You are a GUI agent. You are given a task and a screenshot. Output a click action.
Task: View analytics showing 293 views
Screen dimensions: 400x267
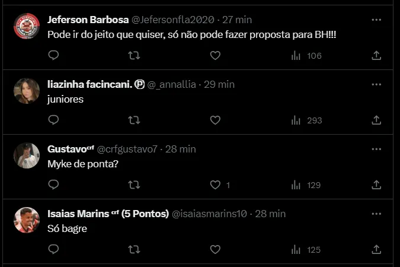click(x=306, y=120)
